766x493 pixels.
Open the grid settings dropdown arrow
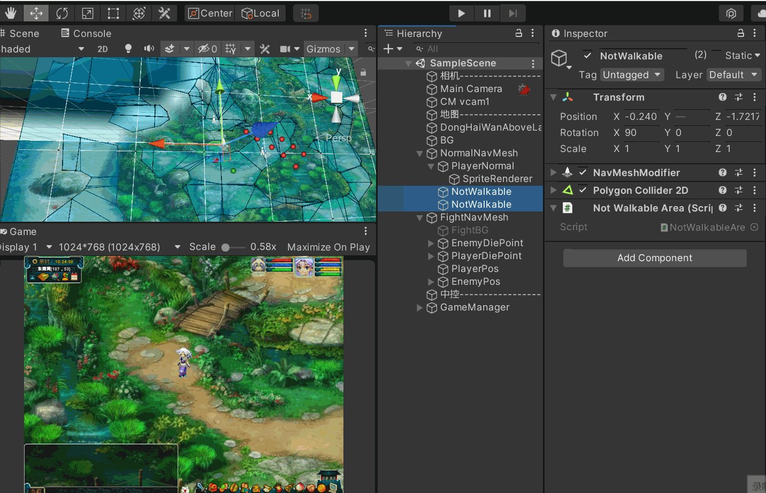(248, 49)
